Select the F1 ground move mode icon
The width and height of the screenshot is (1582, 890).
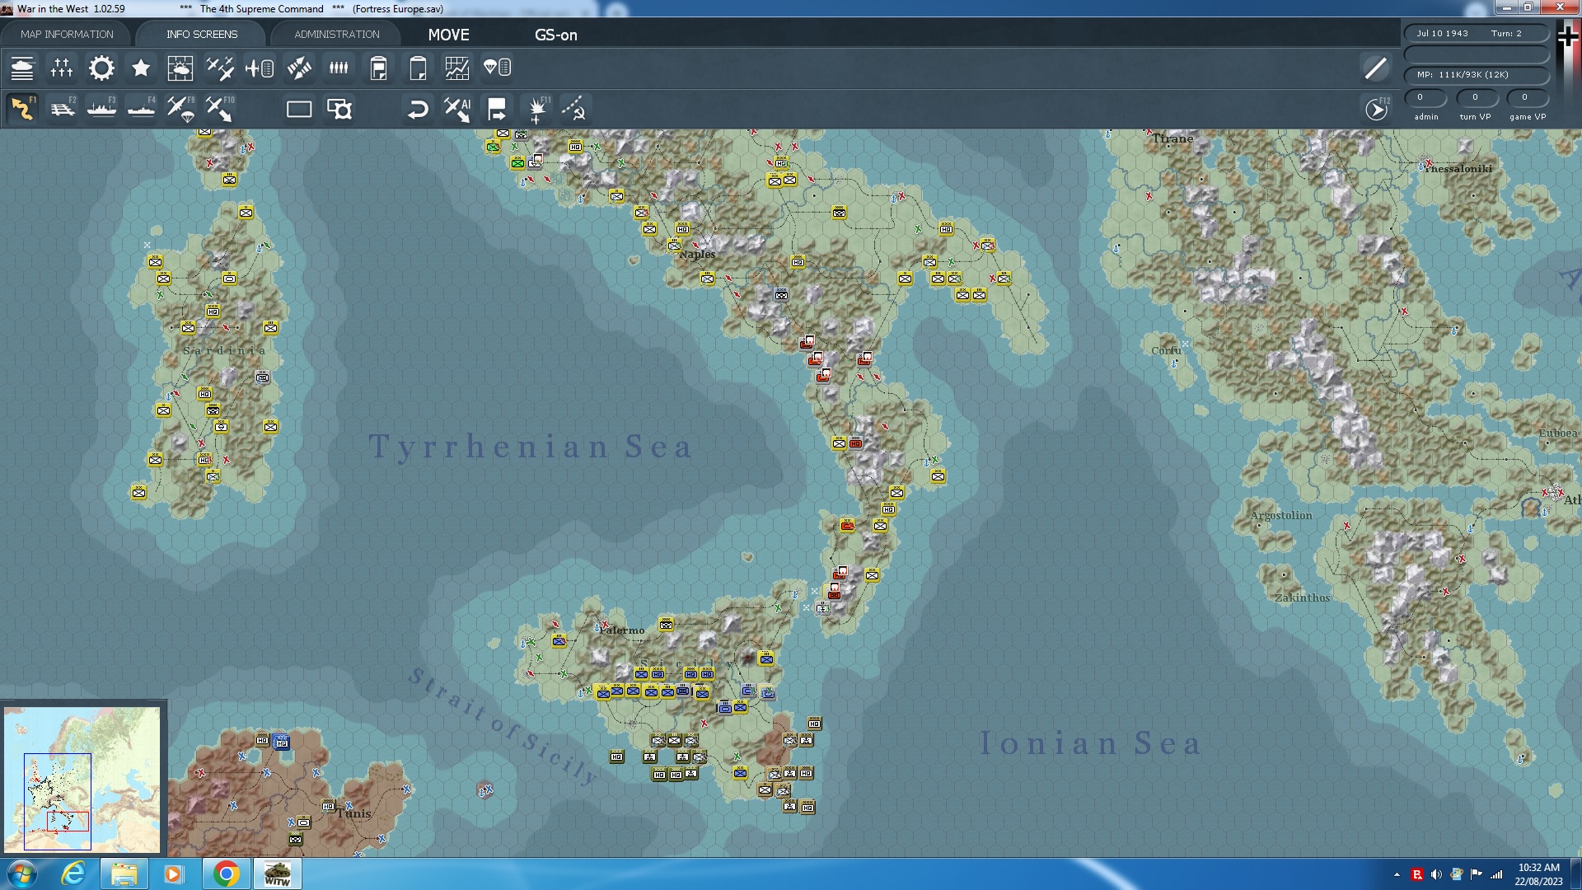click(x=22, y=109)
